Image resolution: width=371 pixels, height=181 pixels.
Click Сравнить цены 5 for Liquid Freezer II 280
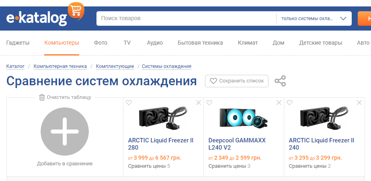[149, 166]
